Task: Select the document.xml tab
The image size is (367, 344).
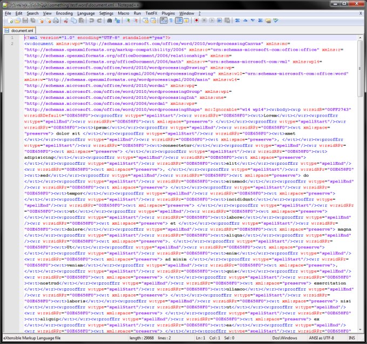Action: click(22, 30)
